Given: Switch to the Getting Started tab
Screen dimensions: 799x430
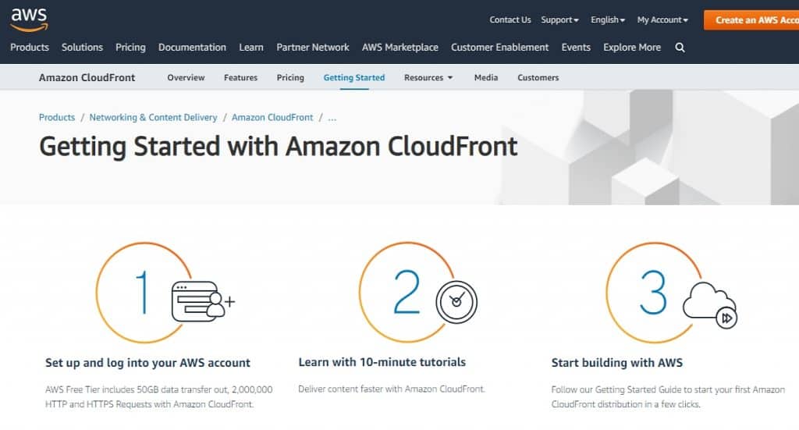Looking at the screenshot, I should pos(354,77).
